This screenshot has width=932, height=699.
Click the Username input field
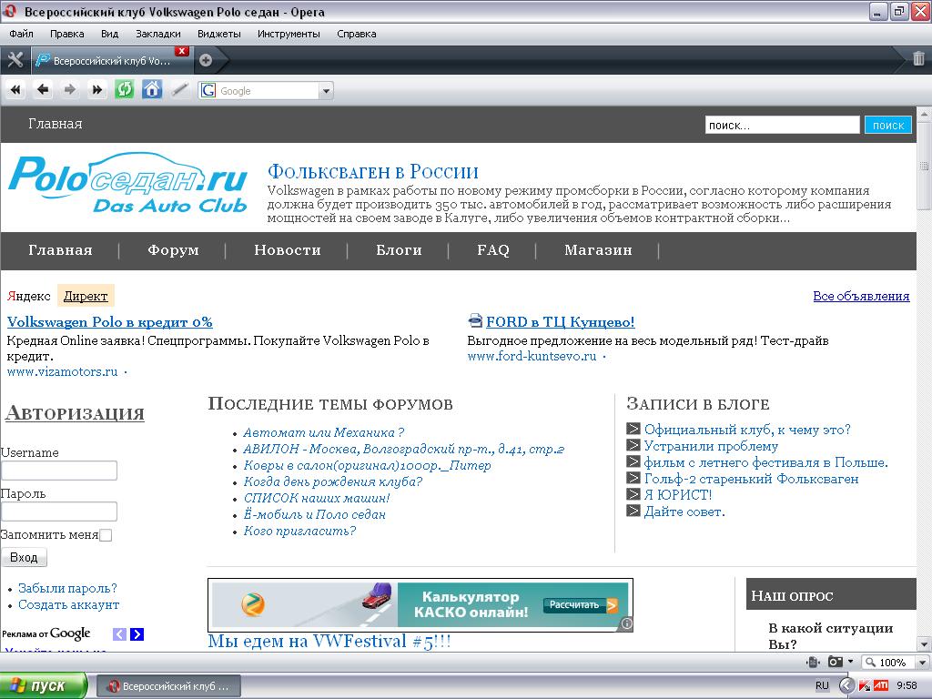[59, 471]
